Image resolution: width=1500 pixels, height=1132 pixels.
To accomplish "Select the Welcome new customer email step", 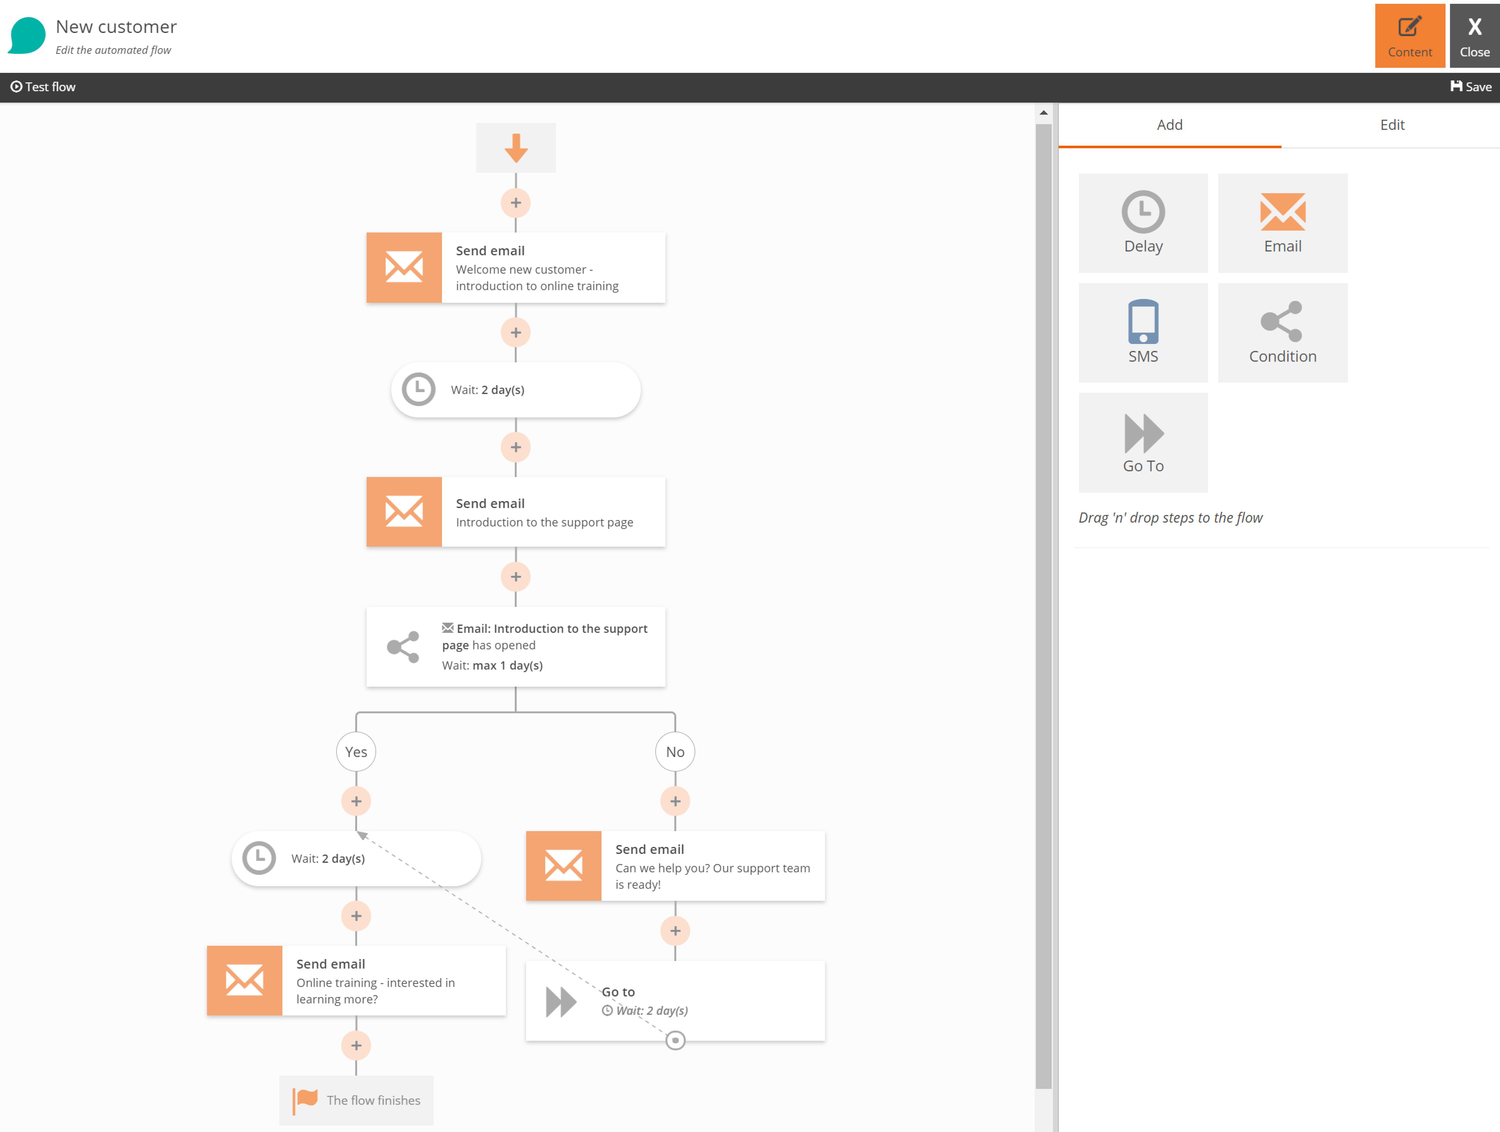I will pos(515,268).
